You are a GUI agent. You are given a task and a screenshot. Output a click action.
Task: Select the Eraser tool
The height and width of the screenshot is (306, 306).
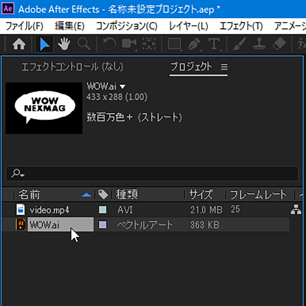pyautogui.click(x=279, y=44)
